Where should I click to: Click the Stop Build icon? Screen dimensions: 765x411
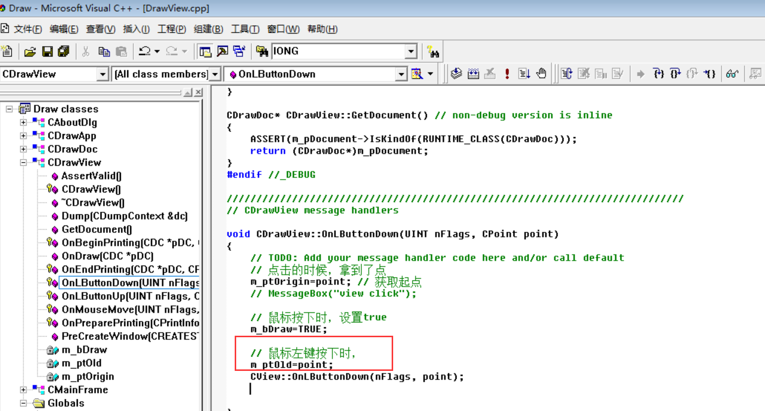click(x=490, y=74)
